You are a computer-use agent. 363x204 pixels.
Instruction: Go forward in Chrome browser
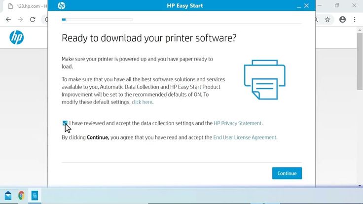(x=20, y=19)
